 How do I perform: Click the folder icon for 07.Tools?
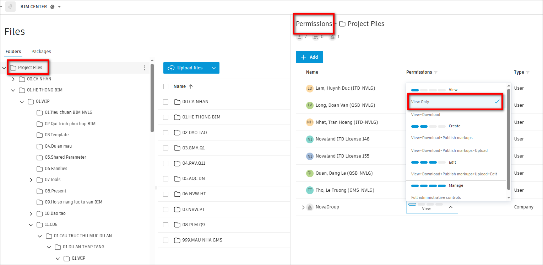40,180
